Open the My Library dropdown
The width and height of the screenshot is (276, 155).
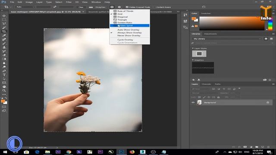[226, 39]
